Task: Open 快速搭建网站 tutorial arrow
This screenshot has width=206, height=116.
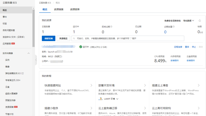Action: click(92, 86)
